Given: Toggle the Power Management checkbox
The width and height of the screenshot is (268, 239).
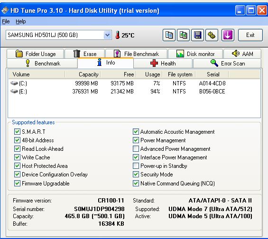Looking at the screenshot, I should (x=136, y=140).
